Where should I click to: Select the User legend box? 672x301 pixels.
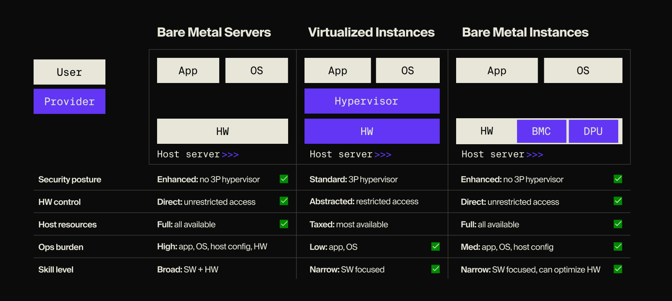[x=69, y=72]
